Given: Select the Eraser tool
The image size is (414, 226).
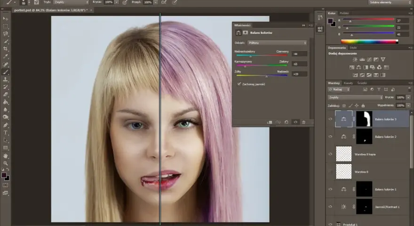Looking at the screenshot, I should [6, 94].
